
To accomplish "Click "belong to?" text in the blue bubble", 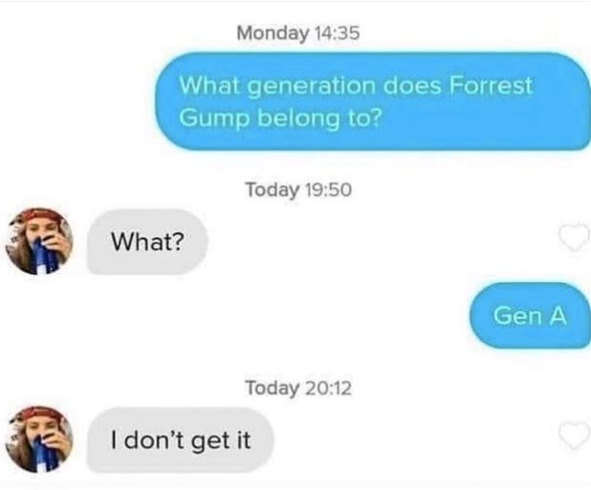I will (x=319, y=118).
